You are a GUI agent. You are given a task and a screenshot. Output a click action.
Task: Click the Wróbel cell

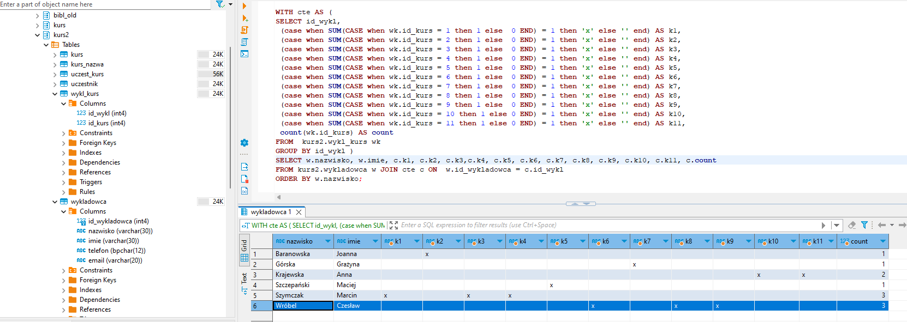[x=303, y=306]
